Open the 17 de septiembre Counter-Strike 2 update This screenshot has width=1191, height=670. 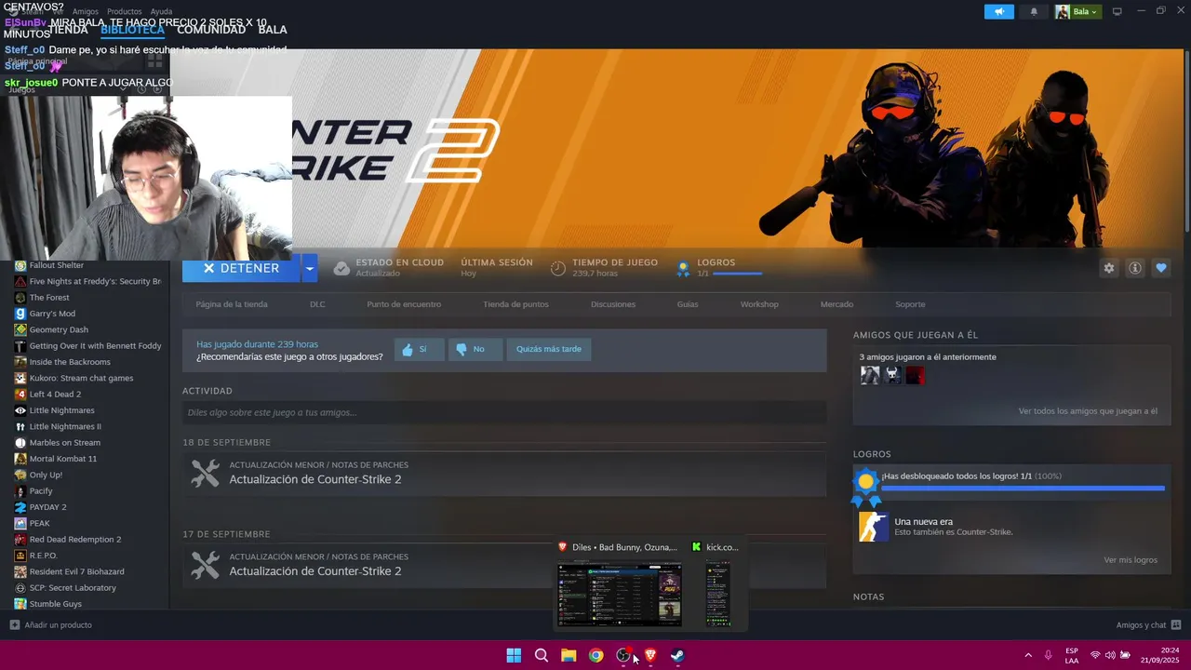504,565
